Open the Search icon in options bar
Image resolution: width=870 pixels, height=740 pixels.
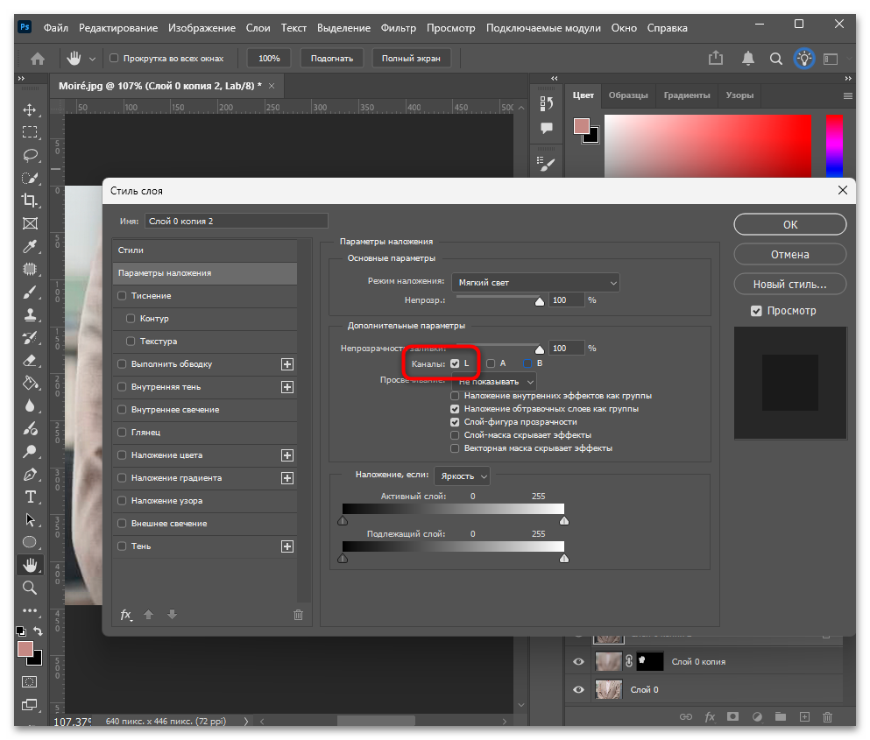click(775, 59)
